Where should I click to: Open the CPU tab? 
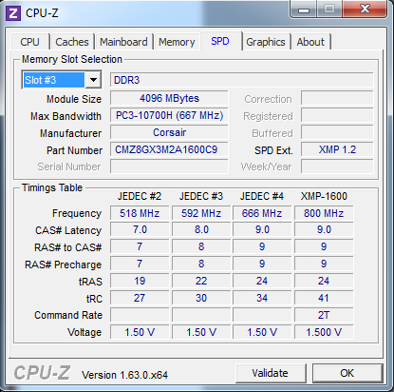click(x=29, y=42)
